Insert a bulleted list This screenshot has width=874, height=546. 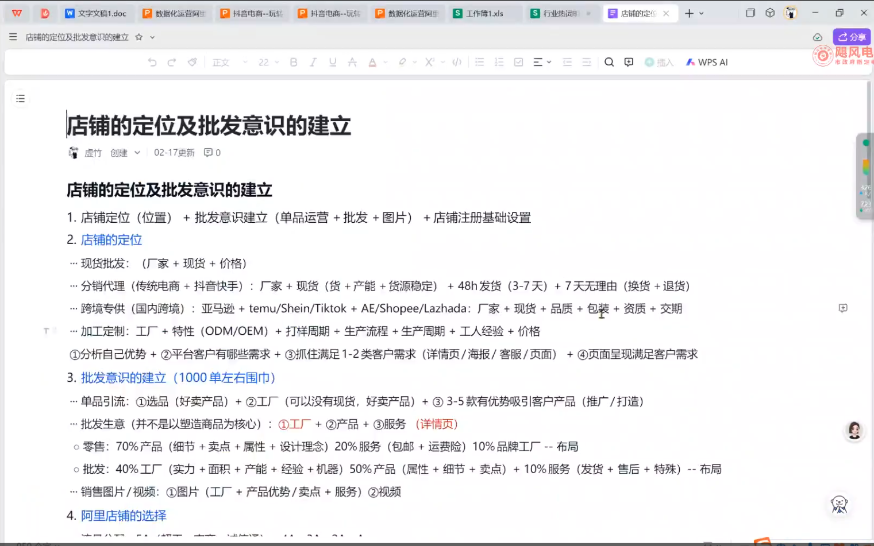[479, 62]
